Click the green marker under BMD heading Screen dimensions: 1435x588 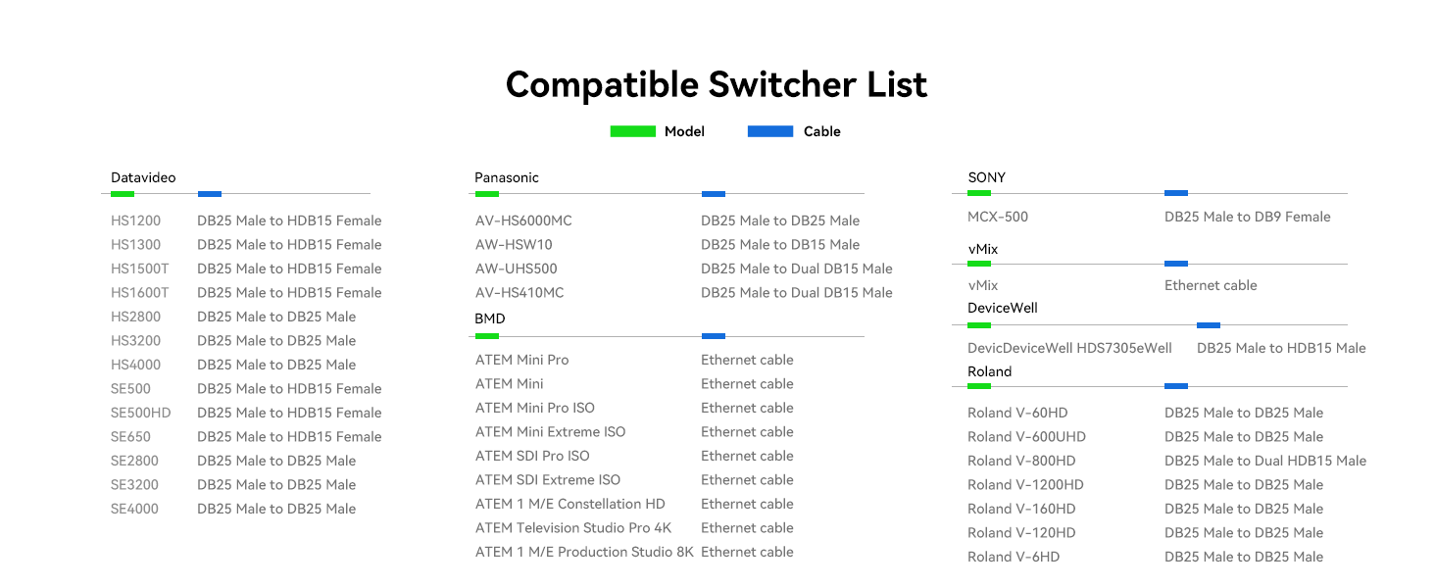point(487,336)
